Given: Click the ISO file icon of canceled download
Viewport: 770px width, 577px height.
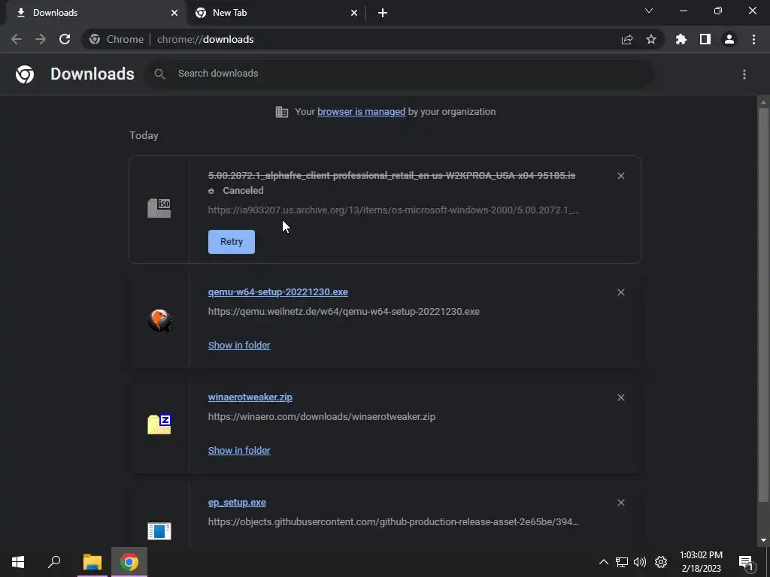Looking at the screenshot, I should 159,208.
